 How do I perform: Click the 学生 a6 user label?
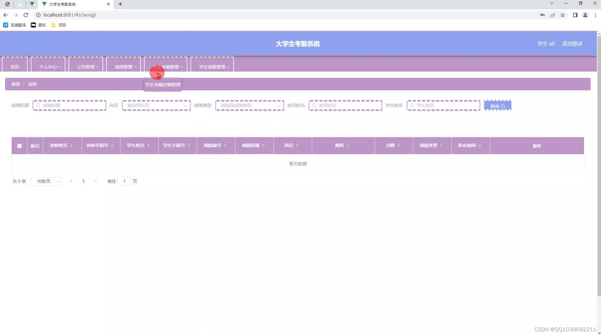pyautogui.click(x=546, y=44)
